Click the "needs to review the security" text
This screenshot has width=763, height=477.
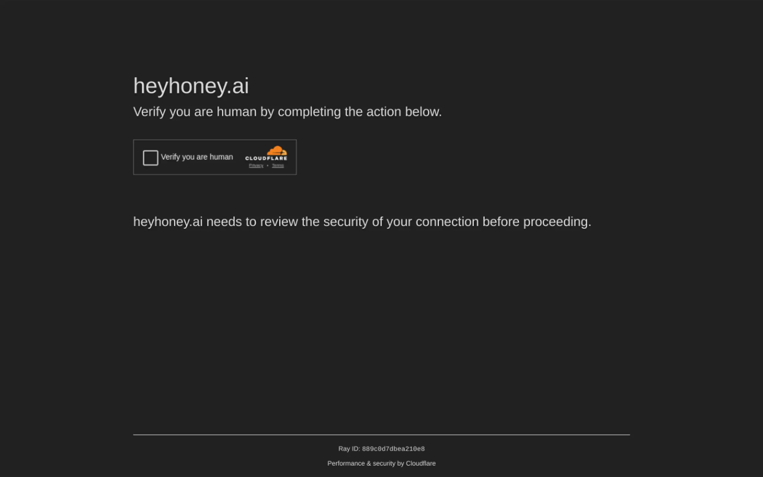click(x=287, y=221)
